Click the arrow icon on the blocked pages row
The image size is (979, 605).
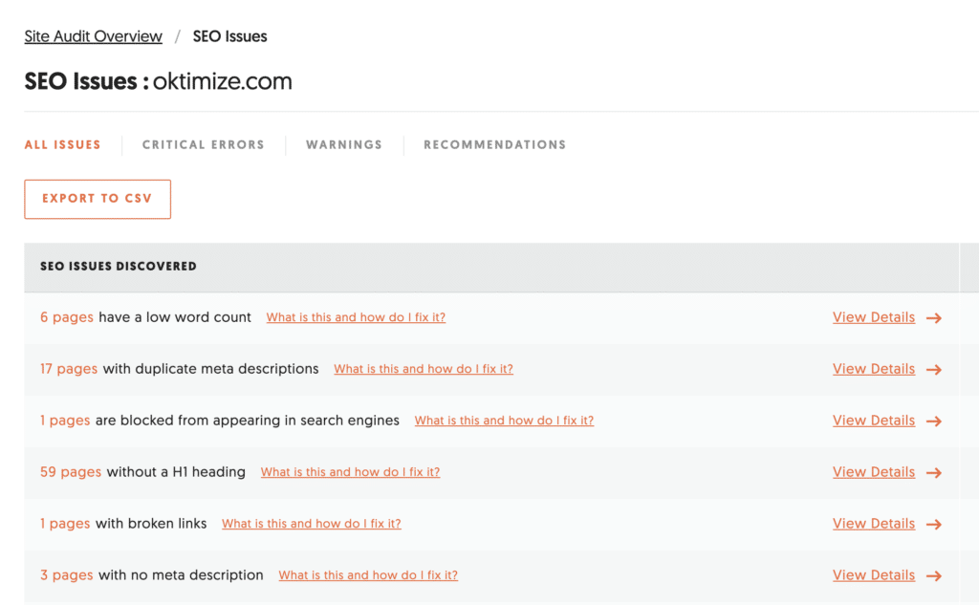coord(934,421)
